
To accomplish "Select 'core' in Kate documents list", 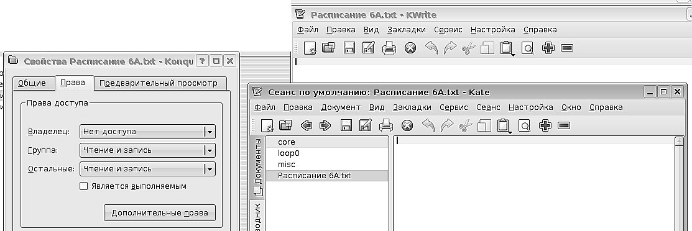I will pos(326,142).
